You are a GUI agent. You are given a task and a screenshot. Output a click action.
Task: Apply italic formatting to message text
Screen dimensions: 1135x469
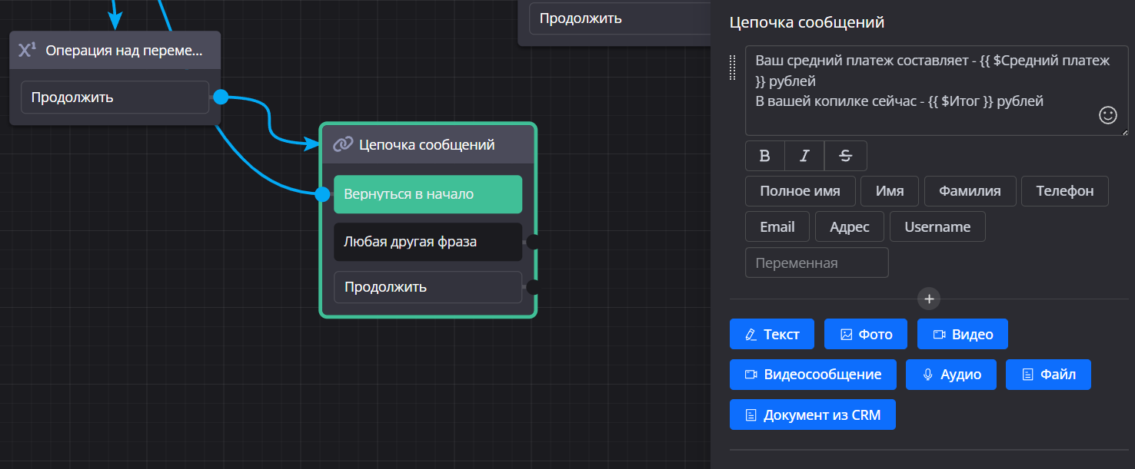[804, 156]
